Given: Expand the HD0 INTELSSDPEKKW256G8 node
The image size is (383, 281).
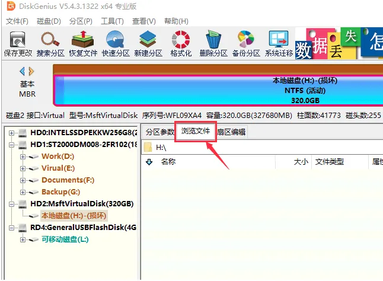Looking at the screenshot, I should point(11,133).
